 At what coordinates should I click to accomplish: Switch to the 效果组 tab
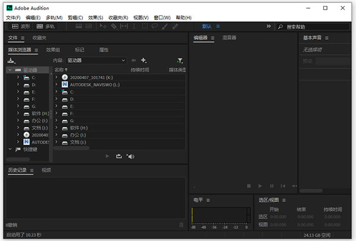point(53,50)
